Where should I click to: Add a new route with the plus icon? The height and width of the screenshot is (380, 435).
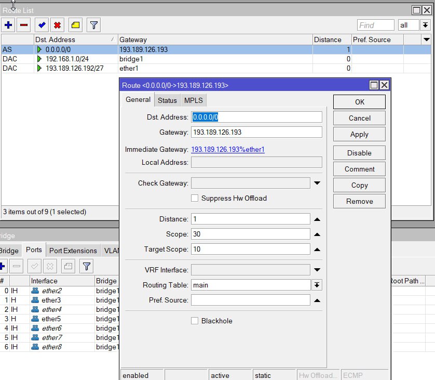click(8, 25)
